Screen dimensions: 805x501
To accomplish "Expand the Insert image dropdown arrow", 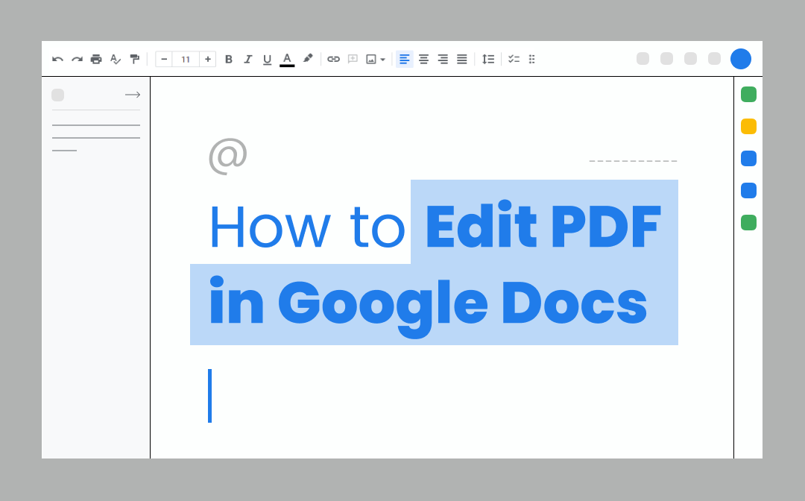I will [x=382, y=60].
